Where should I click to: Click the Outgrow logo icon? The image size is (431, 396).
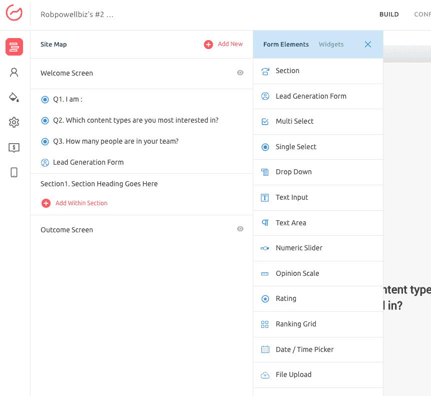14,13
